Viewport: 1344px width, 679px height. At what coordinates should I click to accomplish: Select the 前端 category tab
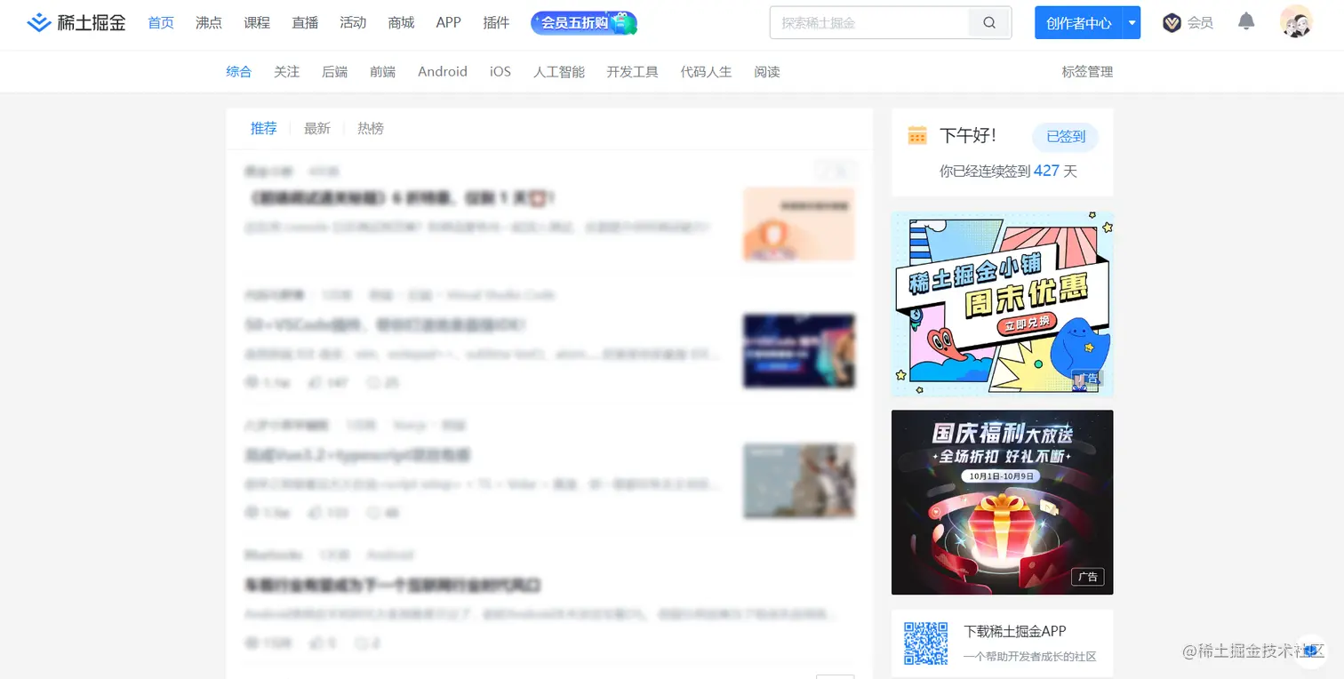click(x=383, y=72)
